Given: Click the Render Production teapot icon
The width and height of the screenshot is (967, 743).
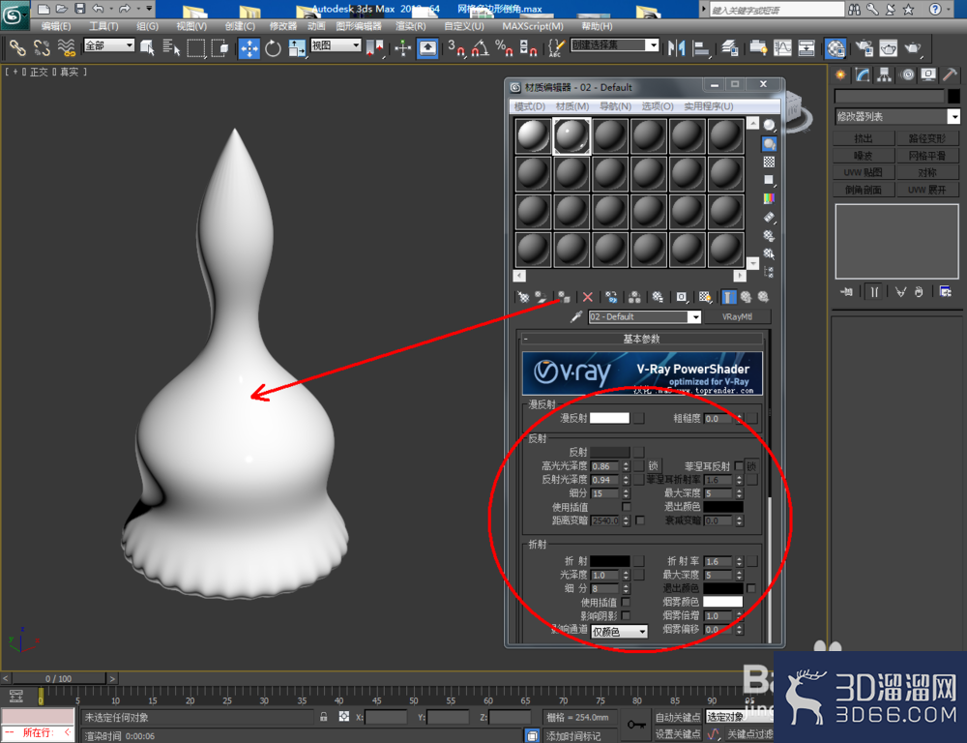Looking at the screenshot, I should click(913, 47).
